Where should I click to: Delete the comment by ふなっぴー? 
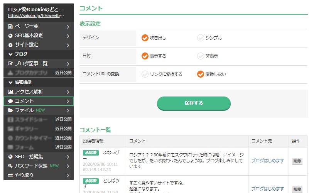point(297,161)
